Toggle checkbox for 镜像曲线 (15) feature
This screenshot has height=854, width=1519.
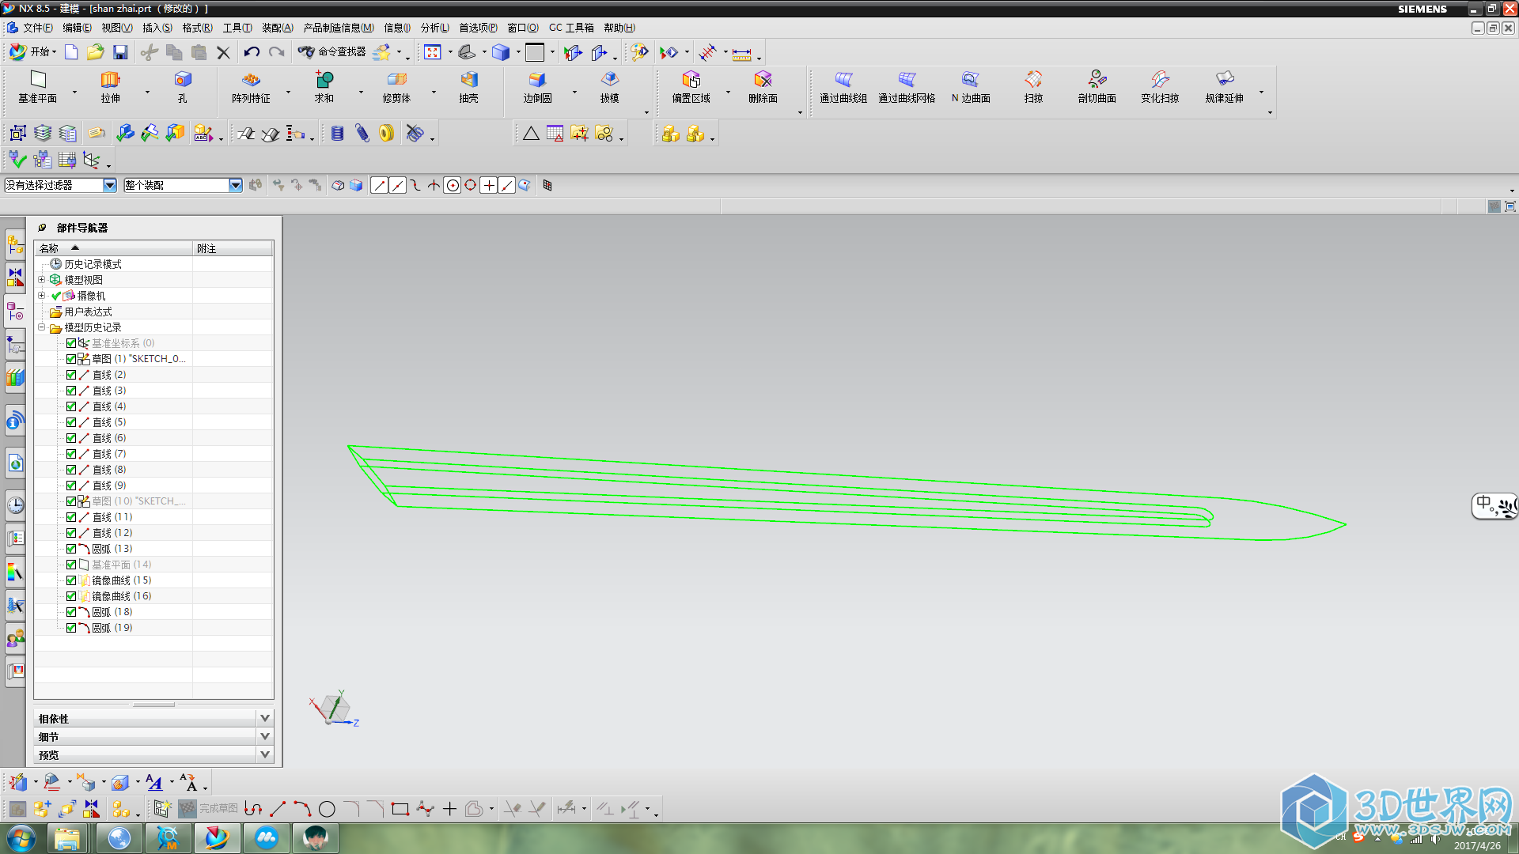click(x=71, y=580)
